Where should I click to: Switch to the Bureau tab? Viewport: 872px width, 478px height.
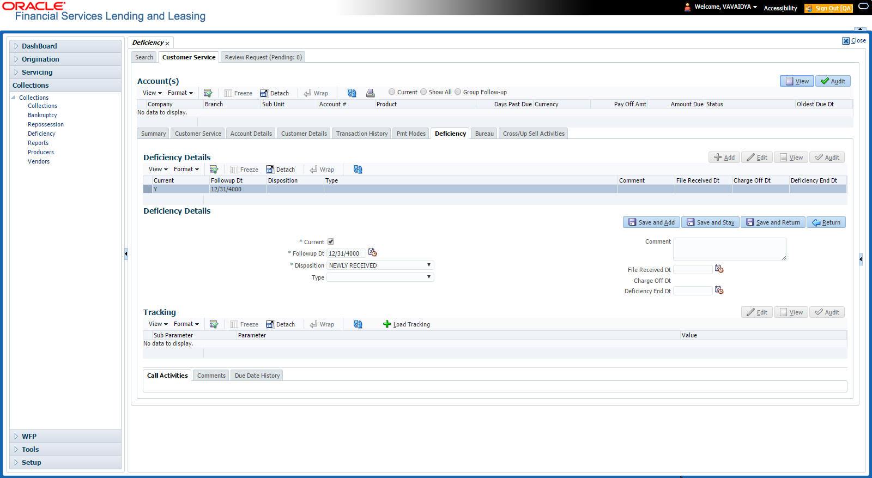pyautogui.click(x=485, y=134)
